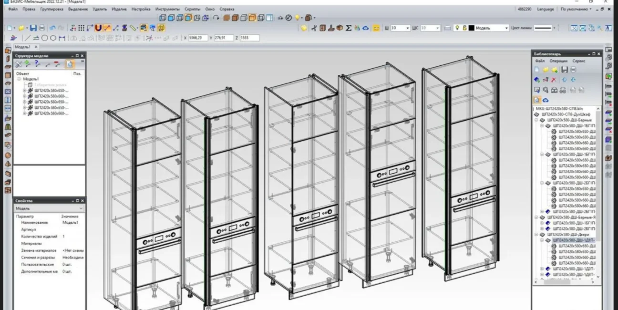Image resolution: width=618 pixels, height=310 pixels.
Task: Click the grid array icon
Action: pyautogui.click(x=82, y=28)
